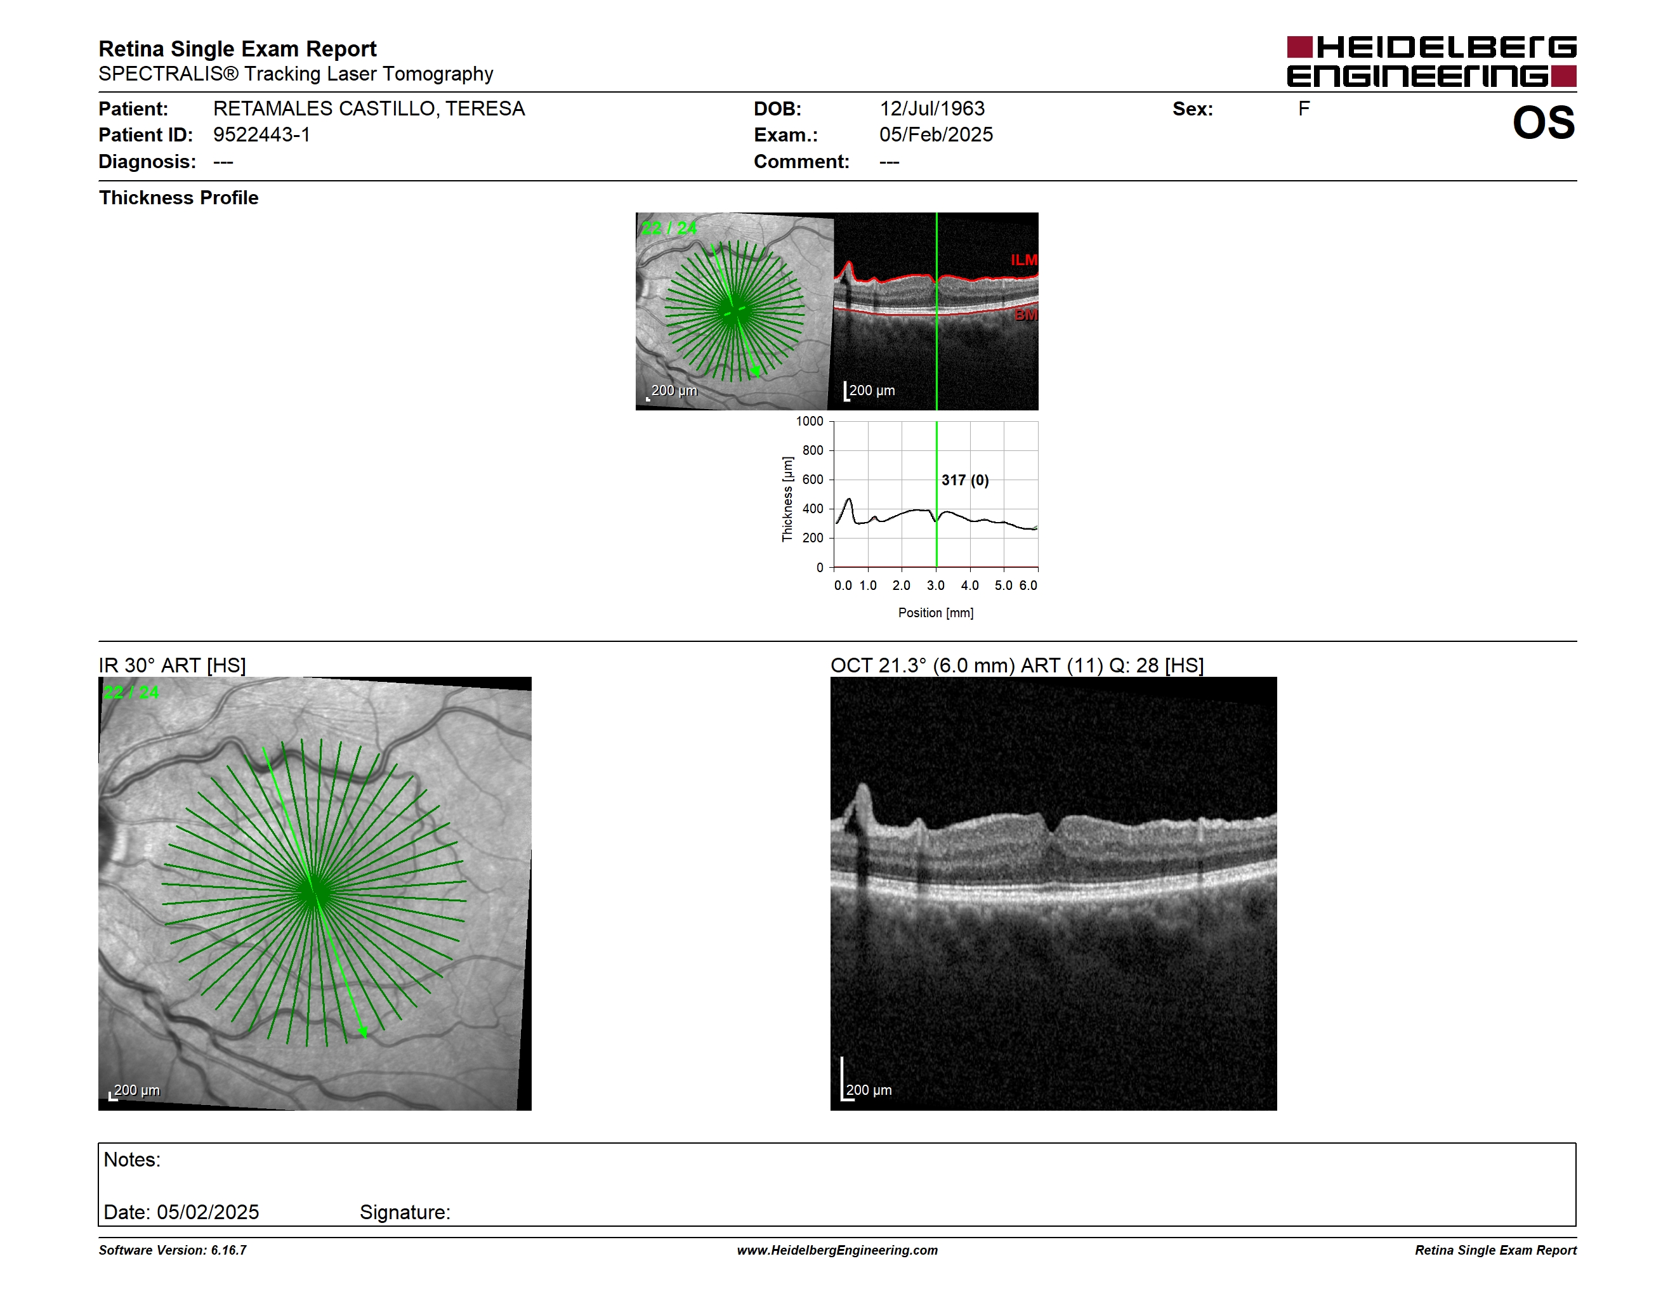The height and width of the screenshot is (1294, 1675).
Task: Click DOB value 12/Jul/1963
Action: click(932, 109)
